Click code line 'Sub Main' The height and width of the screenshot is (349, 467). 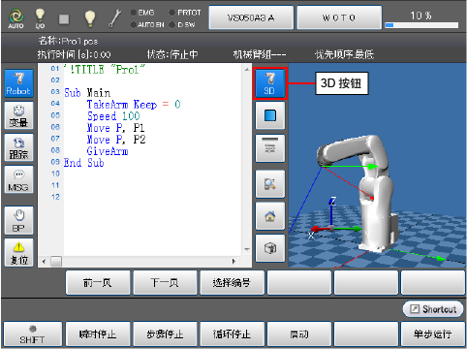click(x=87, y=93)
